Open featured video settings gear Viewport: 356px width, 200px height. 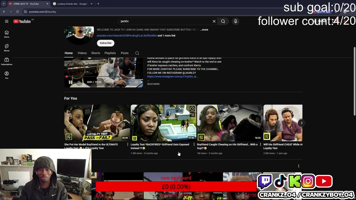(137, 82)
